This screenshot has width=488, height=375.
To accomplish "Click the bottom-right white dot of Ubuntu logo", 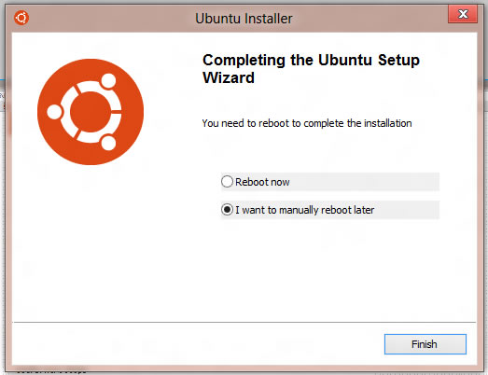I will tap(108, 143).
